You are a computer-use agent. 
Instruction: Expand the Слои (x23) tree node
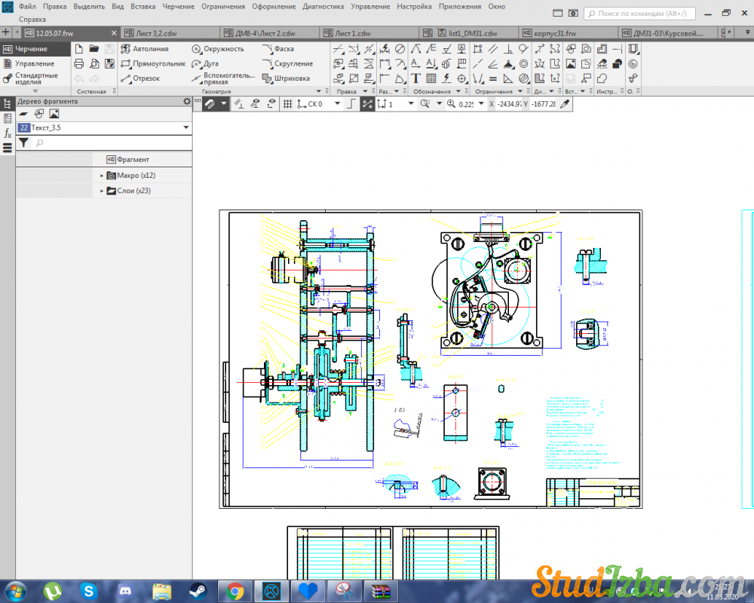point(102,191)
